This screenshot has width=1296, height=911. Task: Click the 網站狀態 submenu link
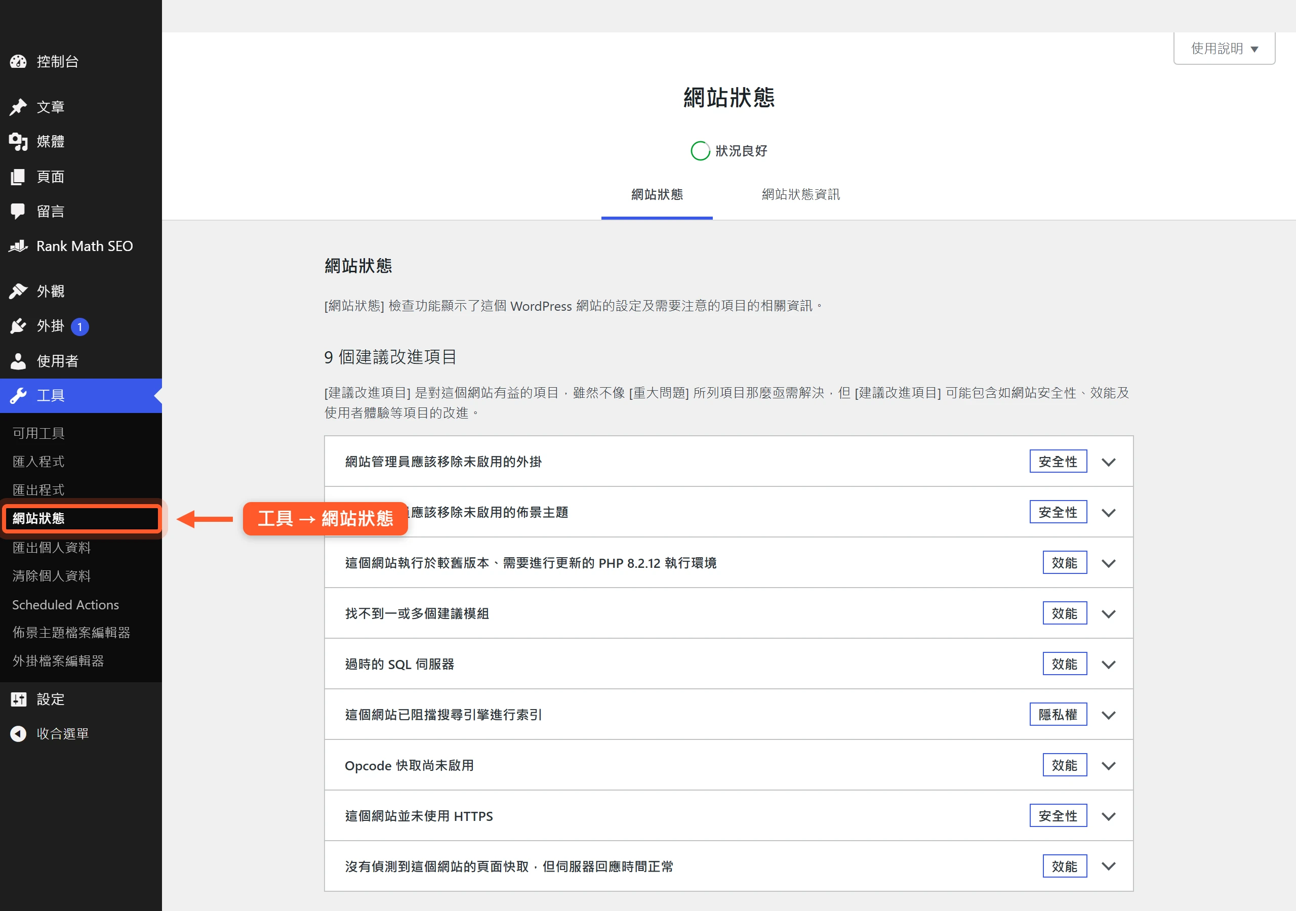[x=38, y=519]
